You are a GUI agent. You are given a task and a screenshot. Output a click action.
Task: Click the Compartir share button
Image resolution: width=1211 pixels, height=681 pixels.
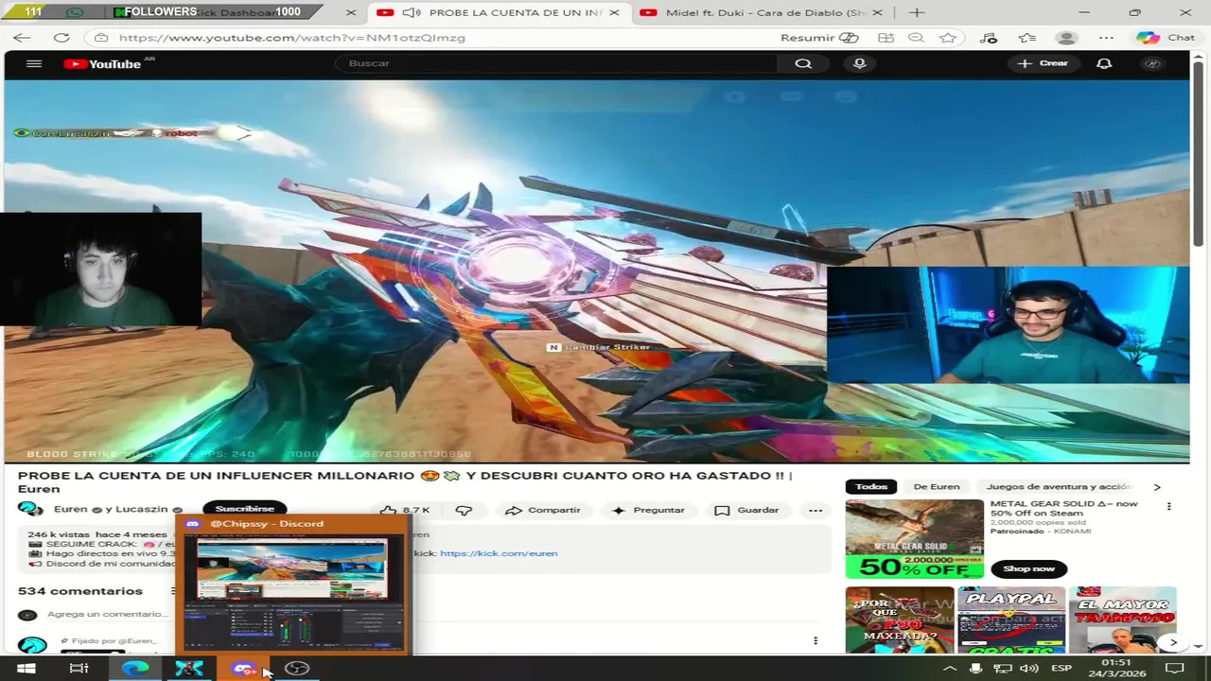pyautogui.click(x=542, y=510)
